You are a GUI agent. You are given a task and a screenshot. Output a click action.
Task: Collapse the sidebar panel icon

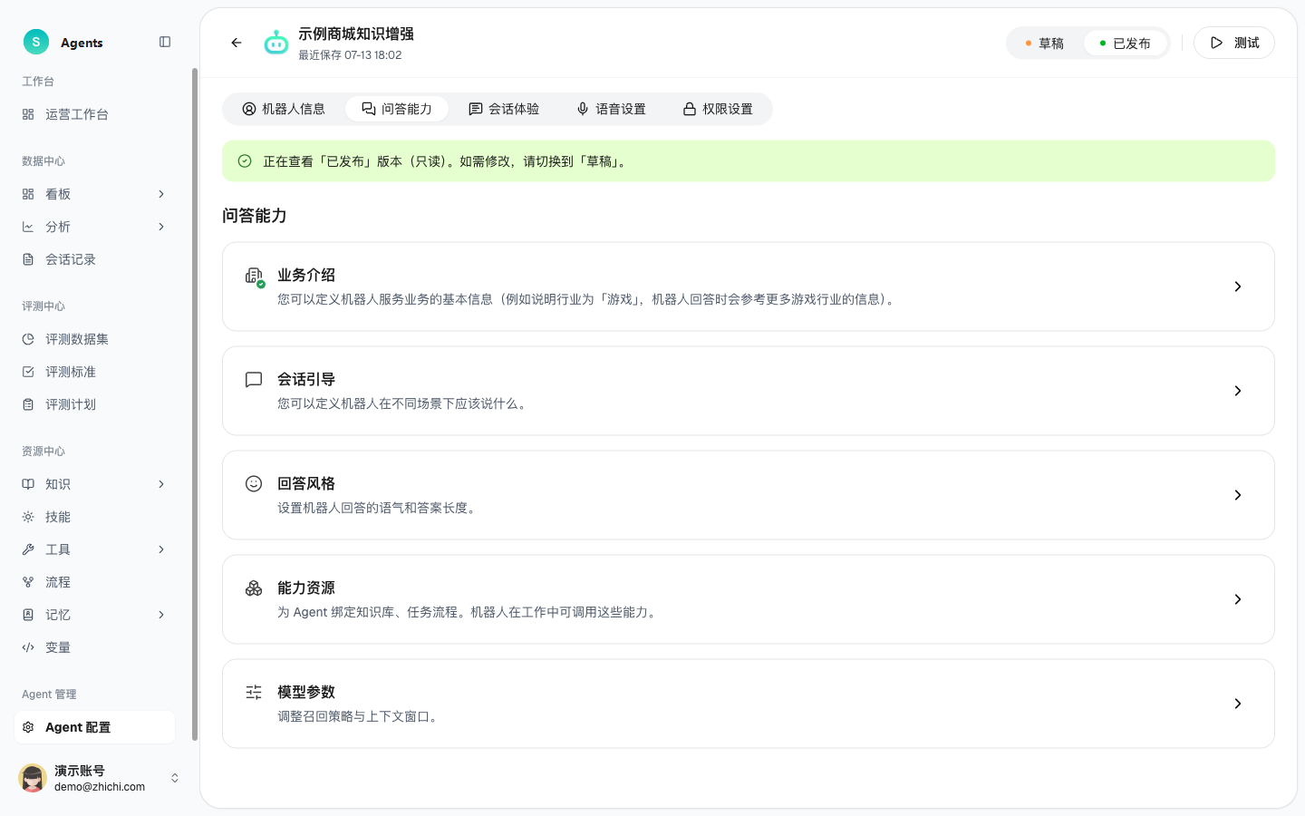click(x=165, y=42)
